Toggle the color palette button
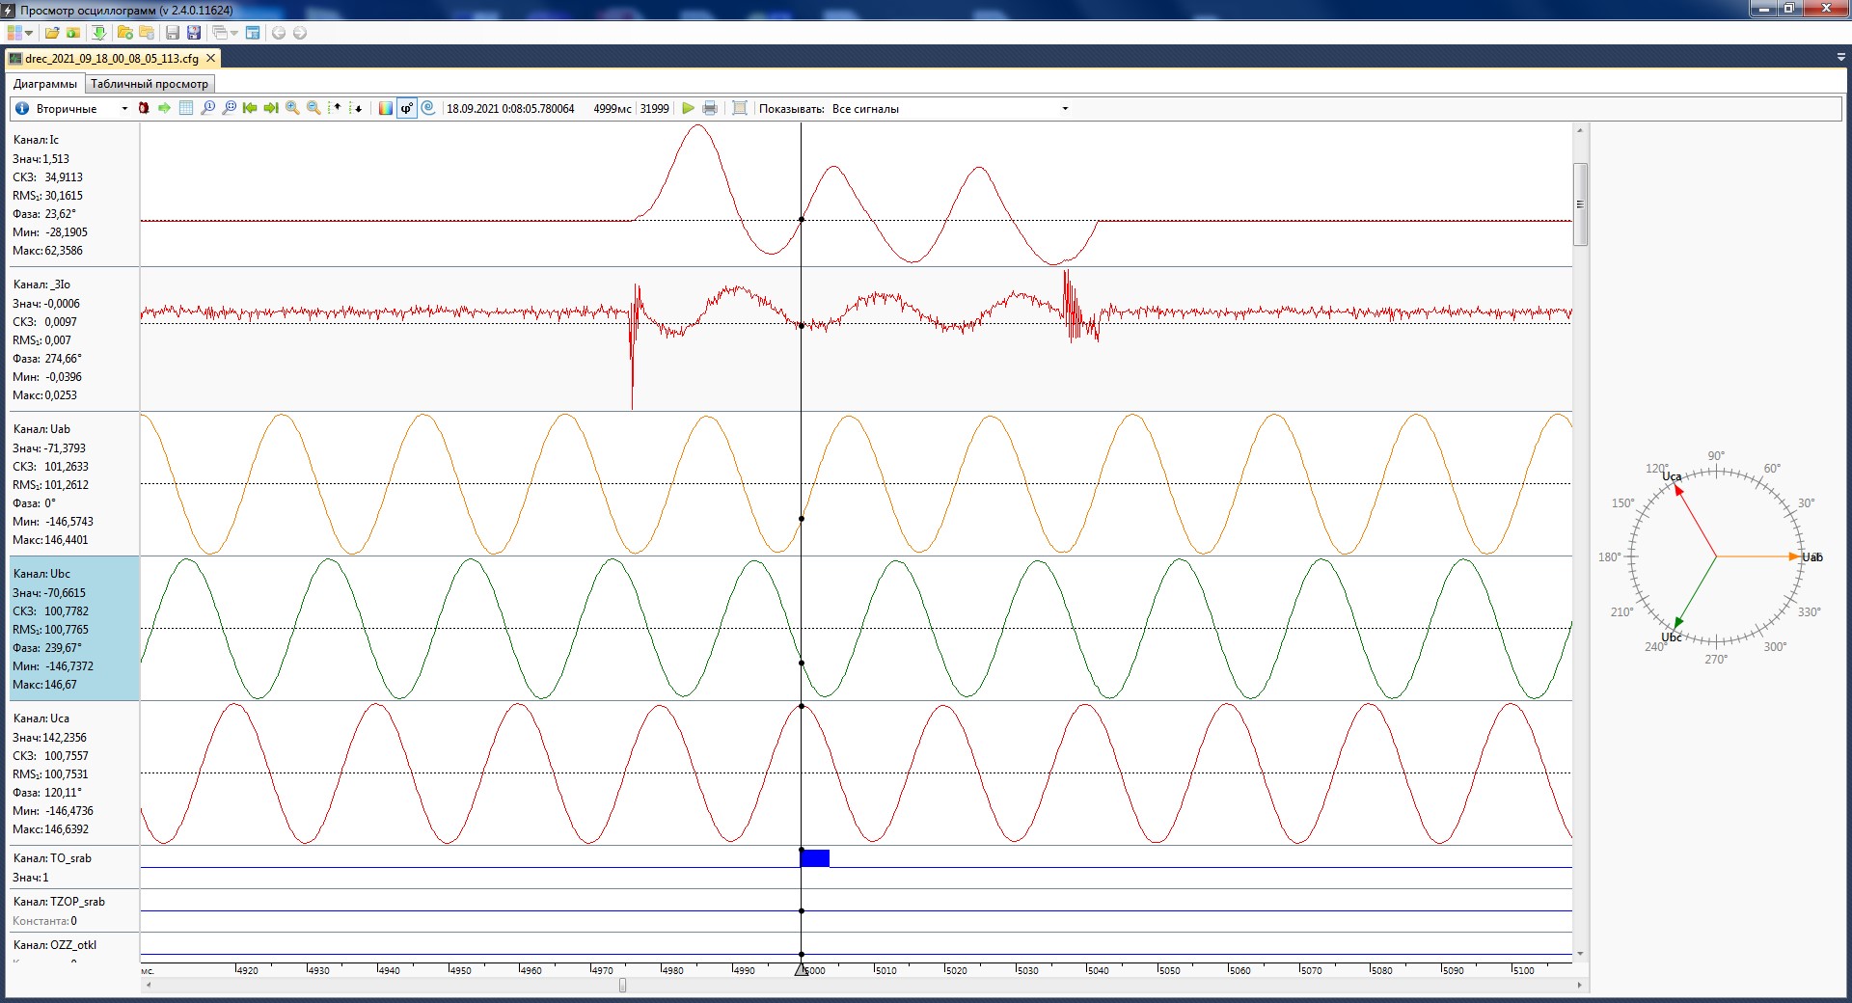This screenshot has height=1003, width=1852. pos(386,108)
